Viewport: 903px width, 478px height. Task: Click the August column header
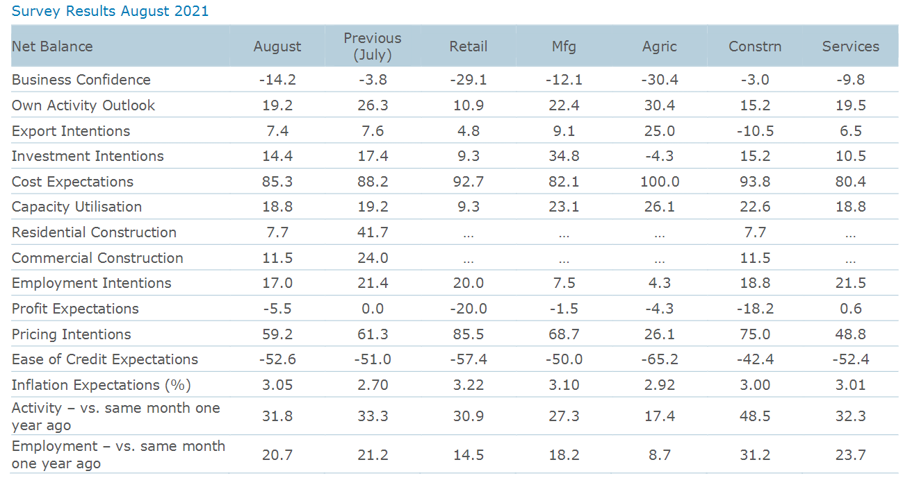(x=277, y=46)
